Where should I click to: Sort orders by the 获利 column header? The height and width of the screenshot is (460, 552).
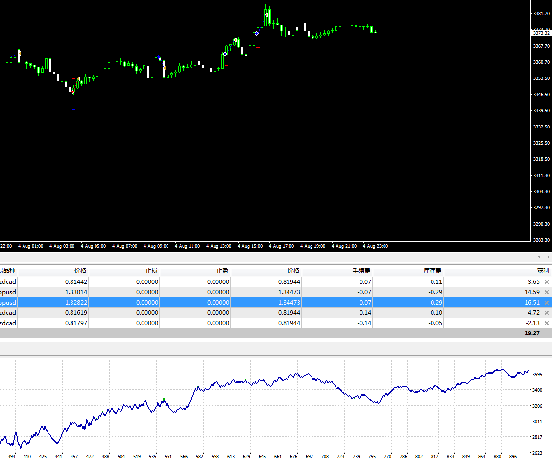pos(542,271)
